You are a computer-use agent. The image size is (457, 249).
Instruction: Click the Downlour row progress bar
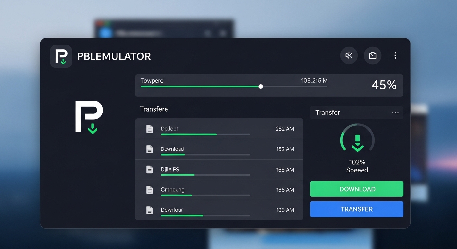pos(205,216)
